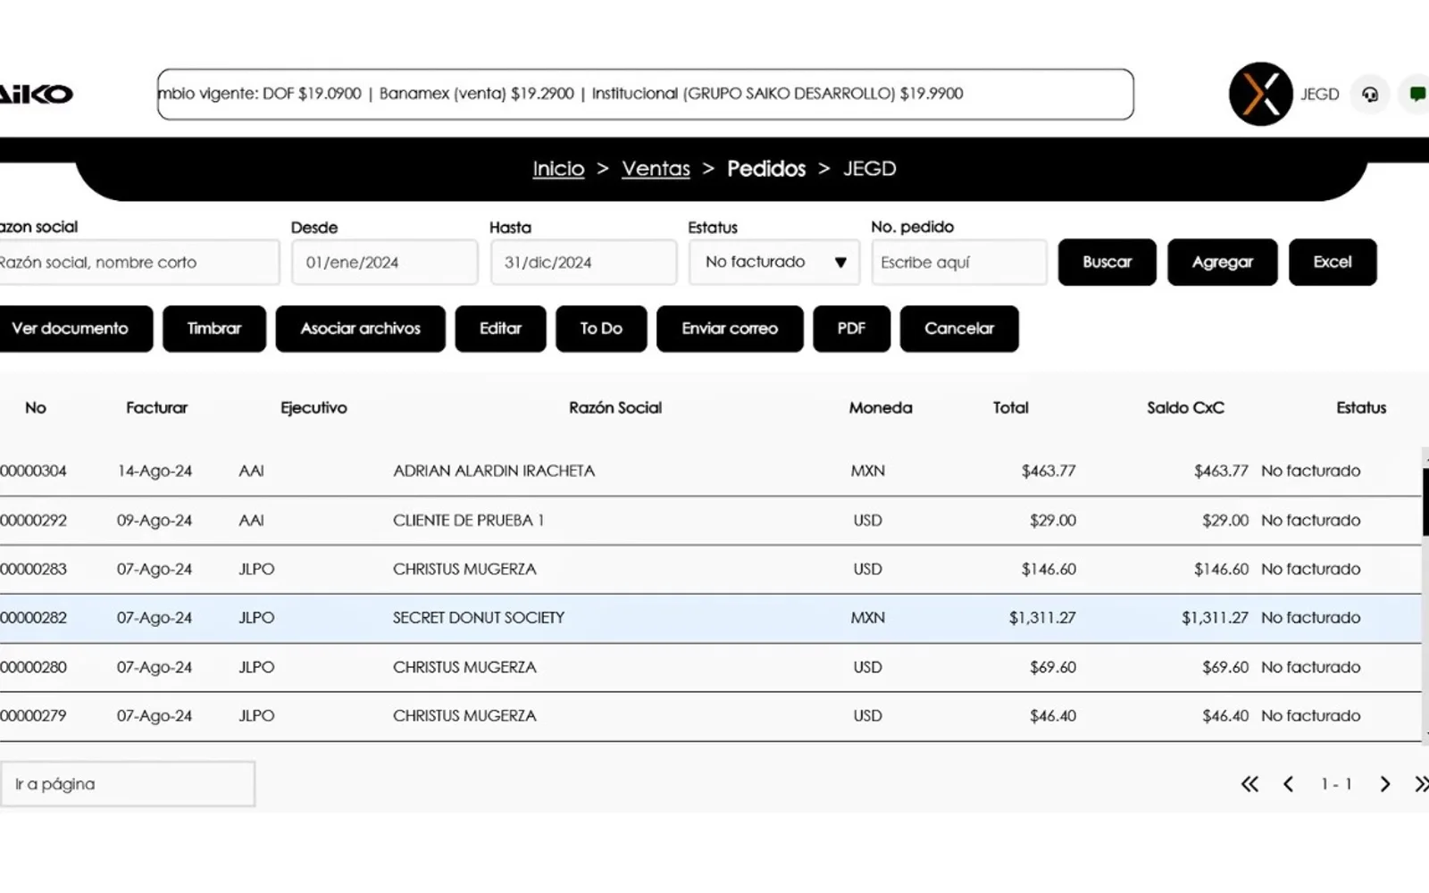The image size is (1429, 893).
Task: Click the No. pedido input field
Action: (x=958, y=262)
